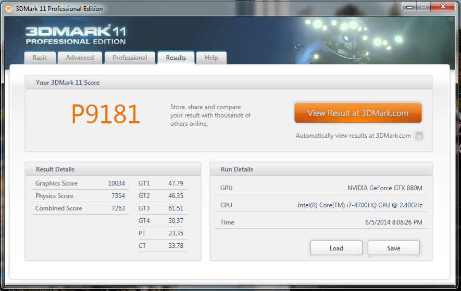
Task: Click the Combined Score label
Action: click(59, 208)
